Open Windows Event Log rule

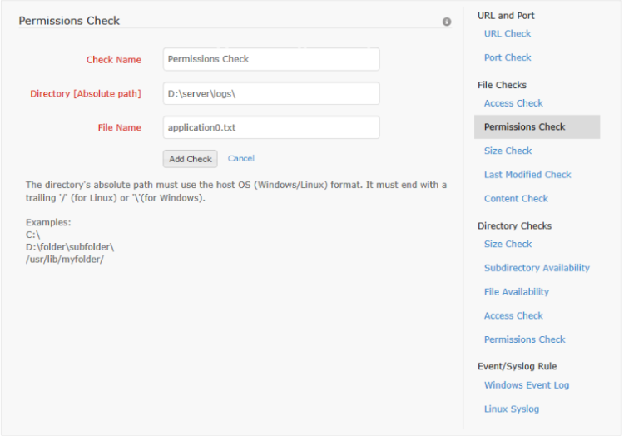(527, 385)
